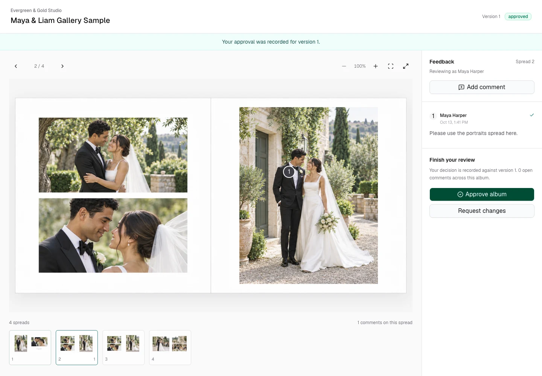Click the 100% zoom level value
The height and width of the screenshot is (376, 542).
360,66
